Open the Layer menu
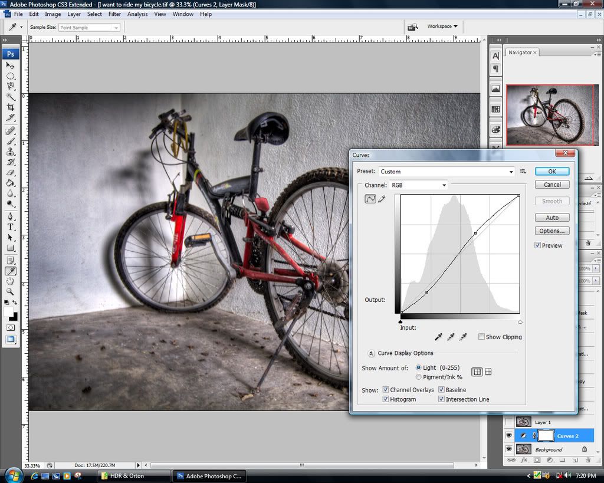 (74, 14)
